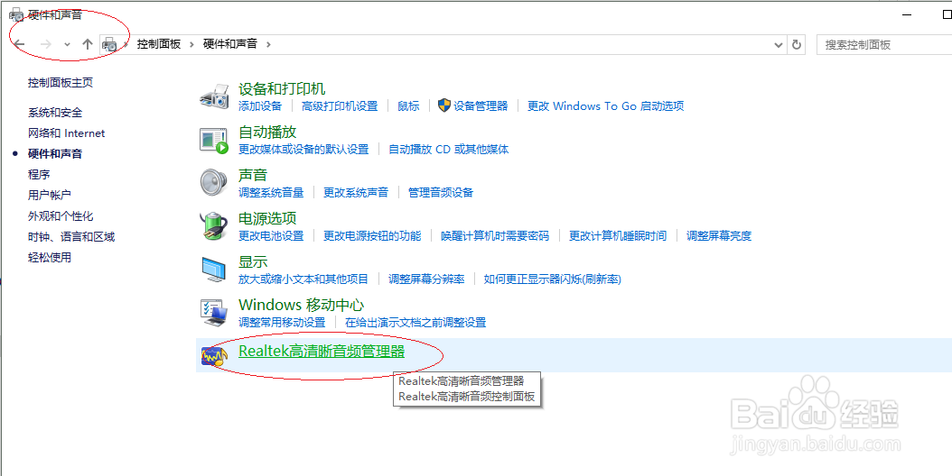
Task: Expand chevron after 控制面板 breadcrumb
Action: coord(191,44)
